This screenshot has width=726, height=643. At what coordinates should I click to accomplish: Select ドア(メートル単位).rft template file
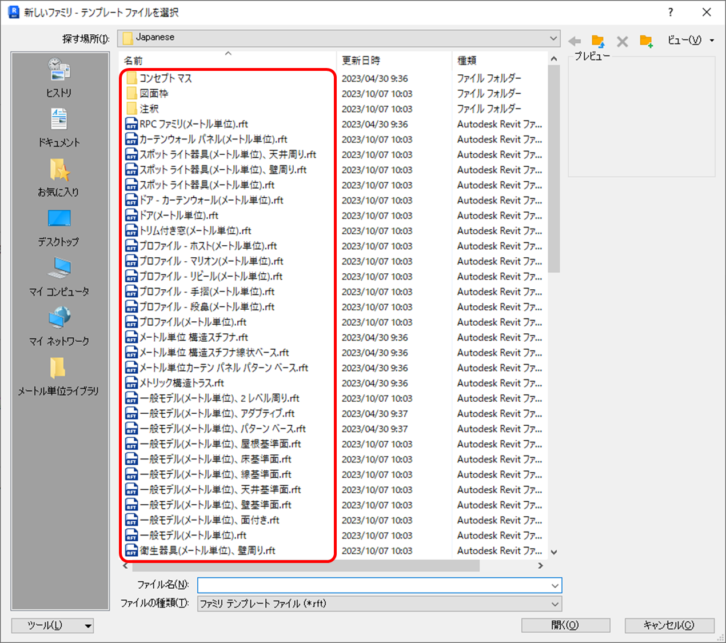click(x=172, y=215)
